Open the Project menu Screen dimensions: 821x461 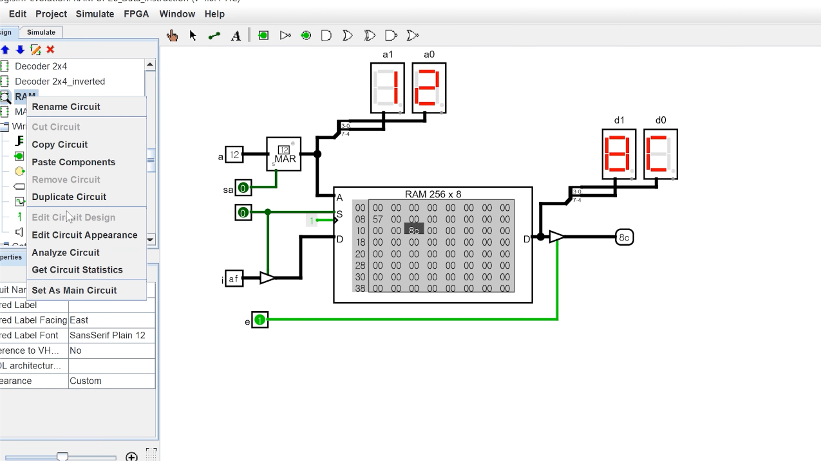coord(51,14)
